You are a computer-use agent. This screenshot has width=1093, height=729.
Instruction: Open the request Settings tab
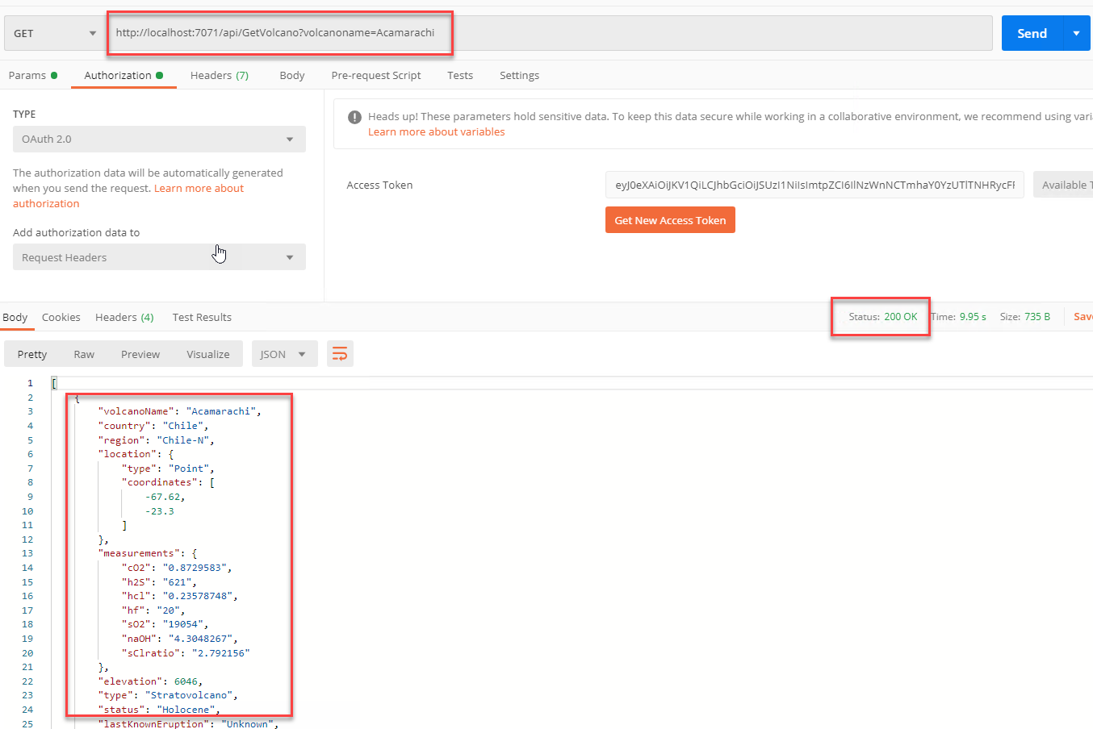coord(519,75)
